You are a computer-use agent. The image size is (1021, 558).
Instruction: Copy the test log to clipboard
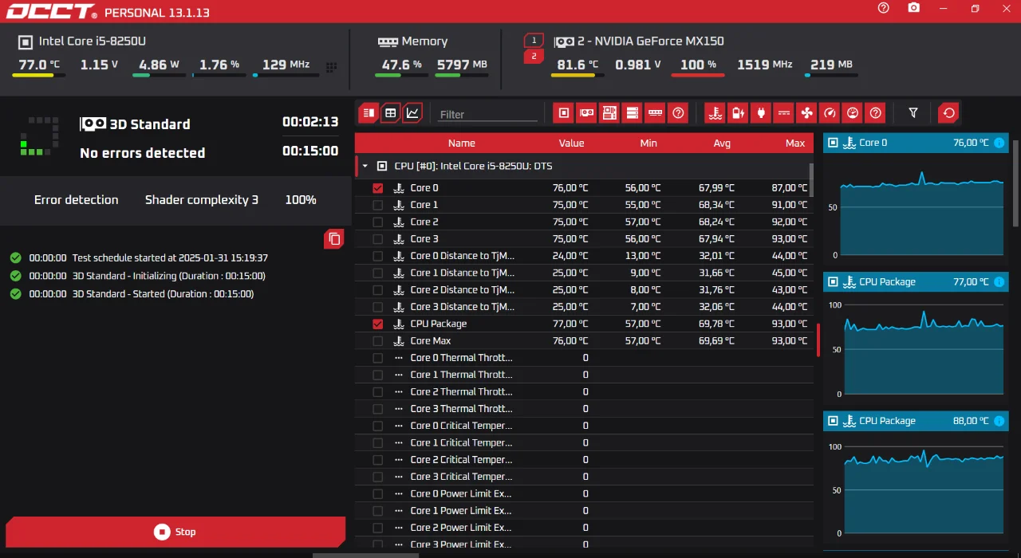[x=334, y=239]
